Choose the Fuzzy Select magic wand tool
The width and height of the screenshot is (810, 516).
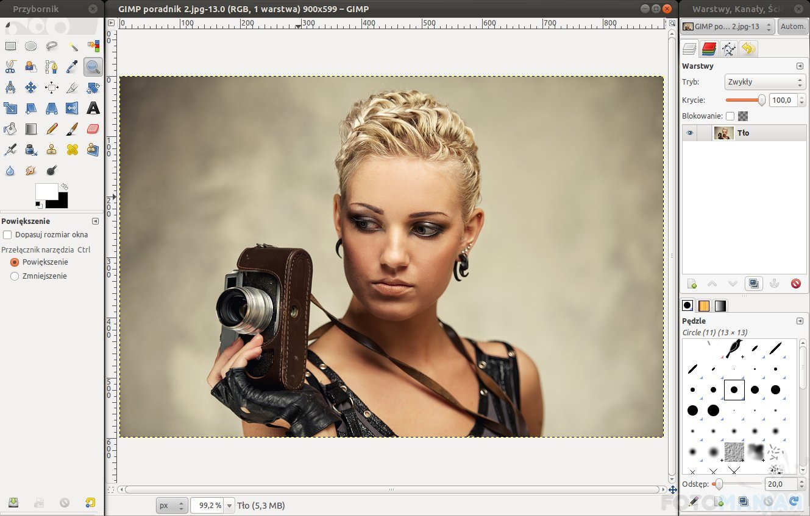tap(72, 46)
